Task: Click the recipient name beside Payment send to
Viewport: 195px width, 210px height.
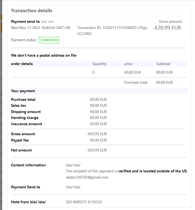Action: [48, 21]
